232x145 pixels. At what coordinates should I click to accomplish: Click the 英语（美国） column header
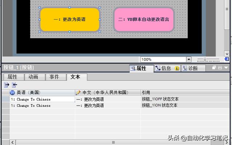click(42, 93)
